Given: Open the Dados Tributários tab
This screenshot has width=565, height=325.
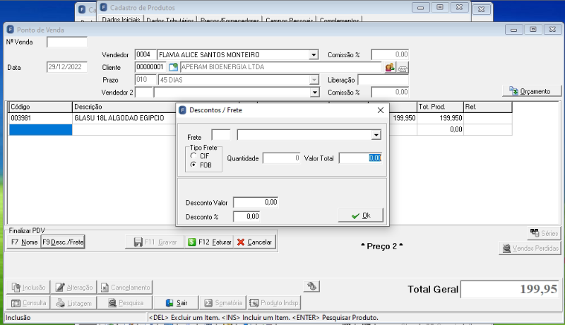Looking at the screenshot, I should point(170,20).
